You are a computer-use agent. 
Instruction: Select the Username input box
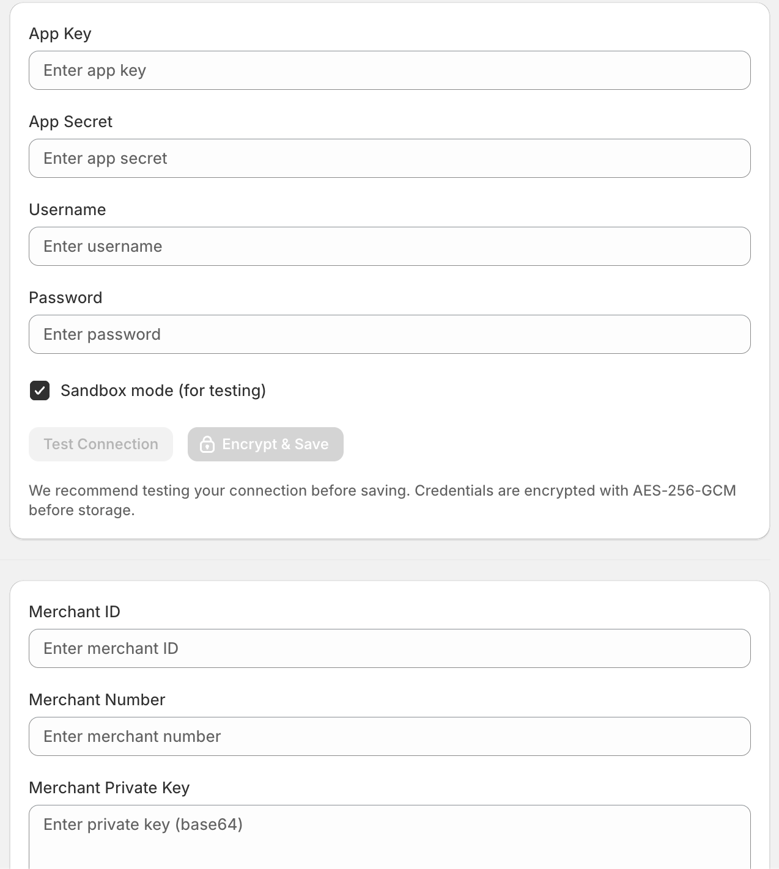point(389,246)
